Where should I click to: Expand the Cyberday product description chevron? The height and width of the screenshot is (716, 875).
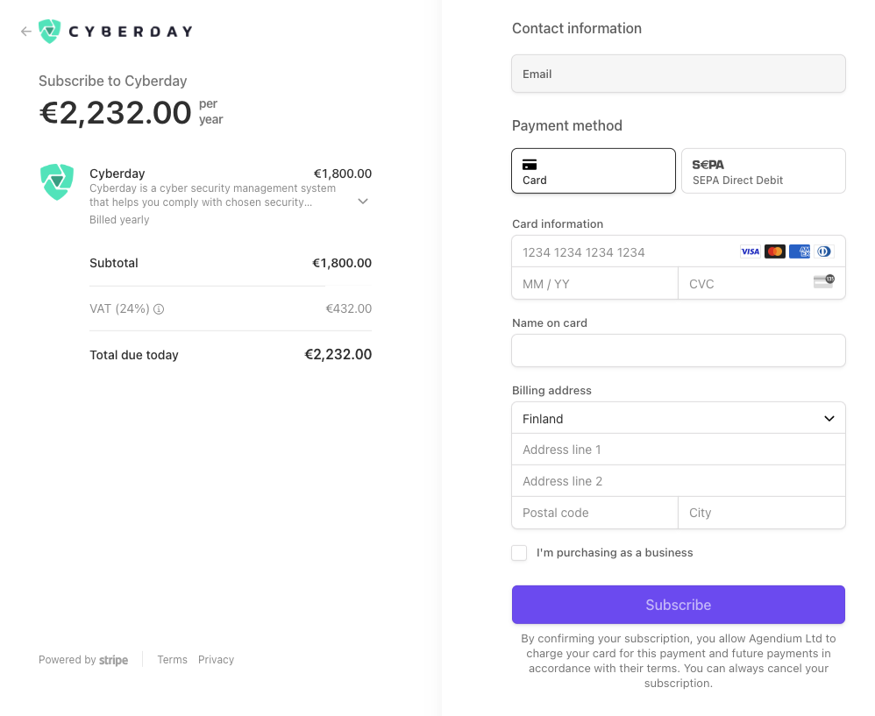(x=363, y=202)
